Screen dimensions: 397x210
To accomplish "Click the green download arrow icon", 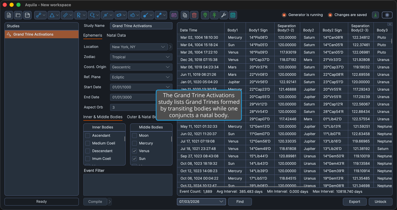I will pyautogui.click(x=376, y=15).
